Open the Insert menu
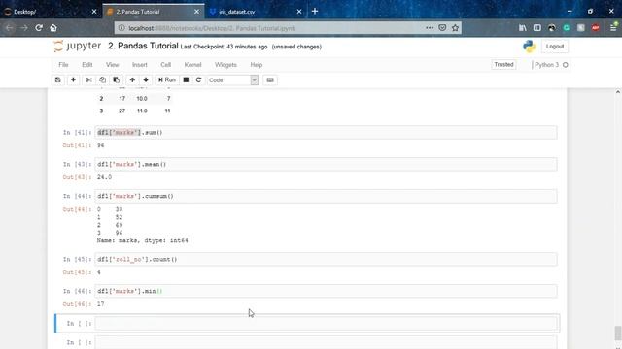 click(x=140, y=65)
